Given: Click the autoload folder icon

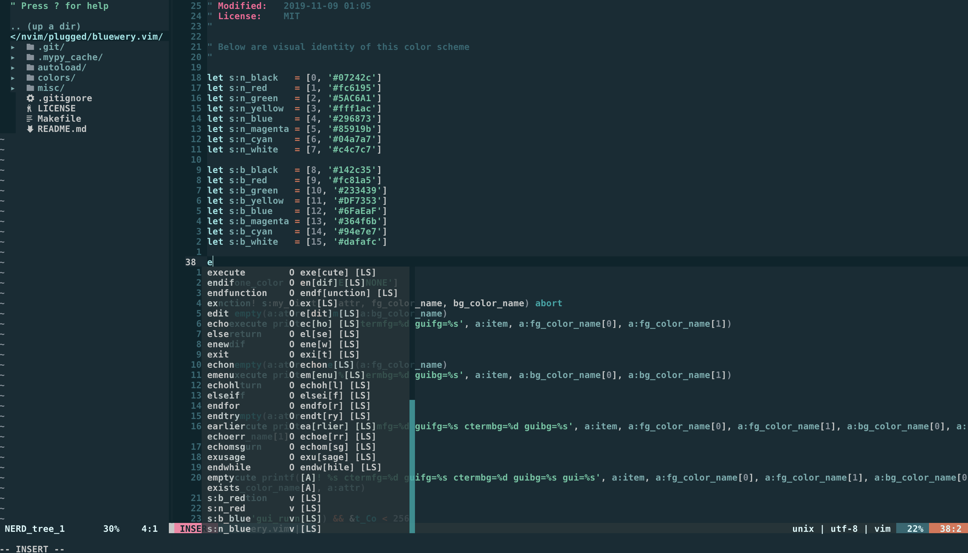Looking at the screenshot, I should (x=30, y=67).
